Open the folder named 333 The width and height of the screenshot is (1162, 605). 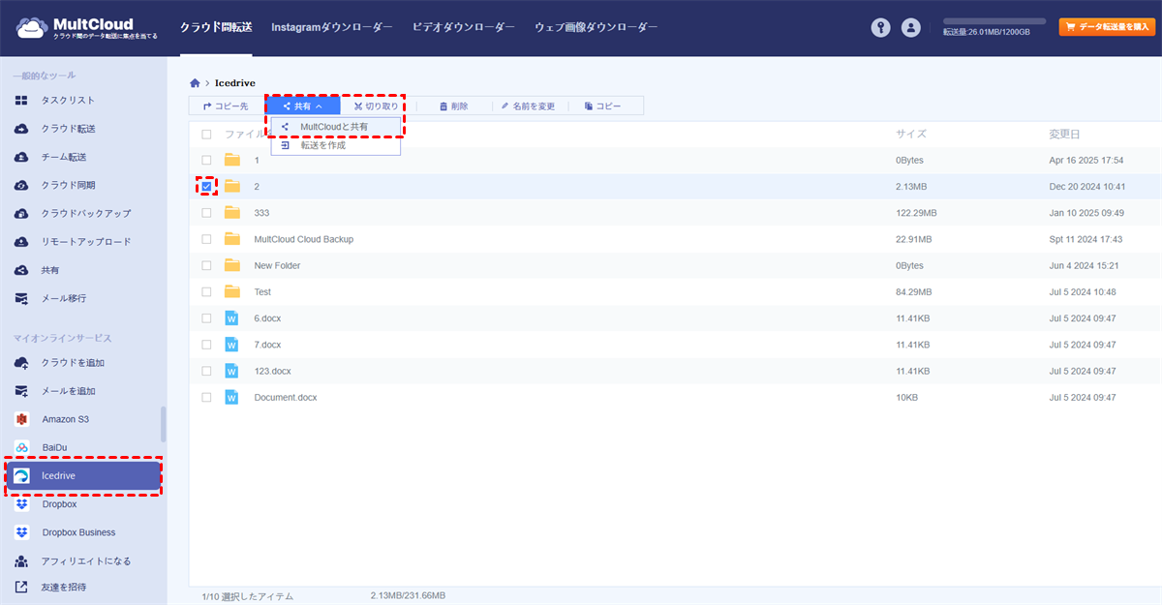(x=261, y=212)
